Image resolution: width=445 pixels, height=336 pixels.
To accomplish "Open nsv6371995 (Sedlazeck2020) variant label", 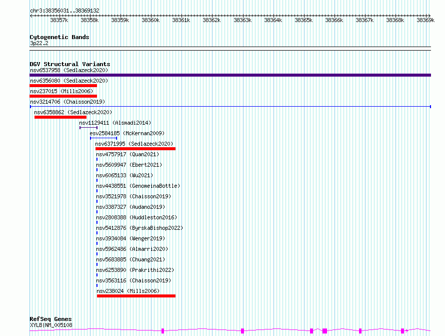I will click(134, 144).
